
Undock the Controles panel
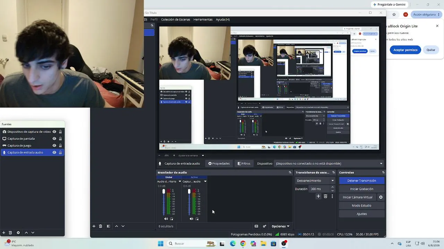click(383, 173)
